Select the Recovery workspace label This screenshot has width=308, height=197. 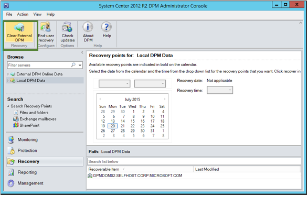28,161
